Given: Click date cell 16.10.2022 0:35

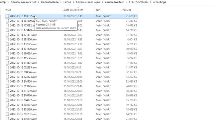Looking at the screenshot, I should tap(72, 67).
